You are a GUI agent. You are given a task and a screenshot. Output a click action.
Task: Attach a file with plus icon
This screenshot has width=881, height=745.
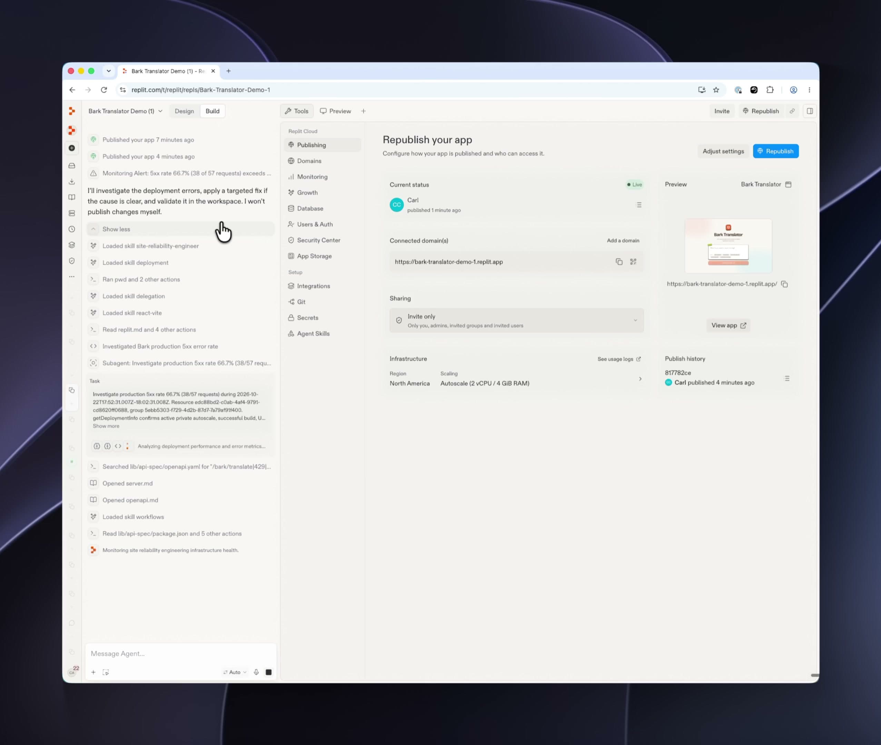tap(93, 672)
